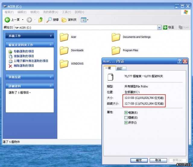Viewport: 193px width, 167px height.
Task: Click the red X delete icon
Action: 10,66
